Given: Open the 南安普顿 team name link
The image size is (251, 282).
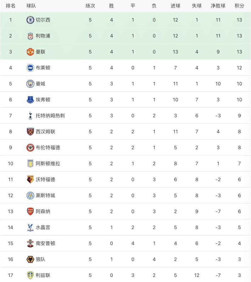Looking at the screenshot, I should pos(45,243).
